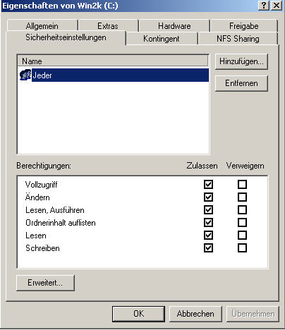
Task: Tick Verweigern checkbox for Lesen
Action: coord(242,236)
